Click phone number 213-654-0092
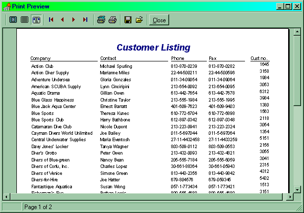The image size is (304, 213). click(x=184, y=87)
